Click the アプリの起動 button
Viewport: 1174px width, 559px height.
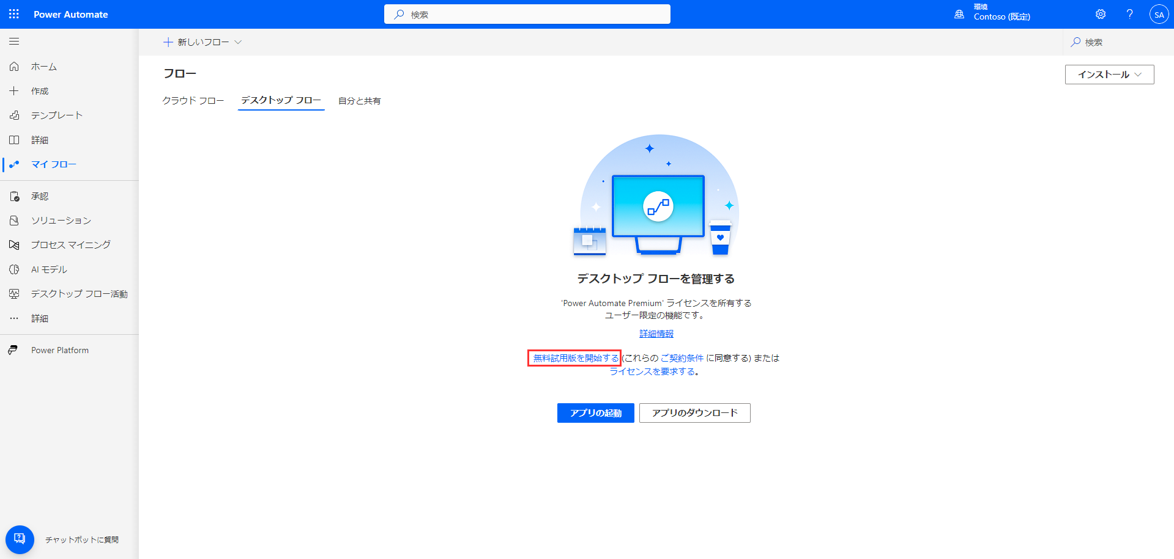coord(596,413)
